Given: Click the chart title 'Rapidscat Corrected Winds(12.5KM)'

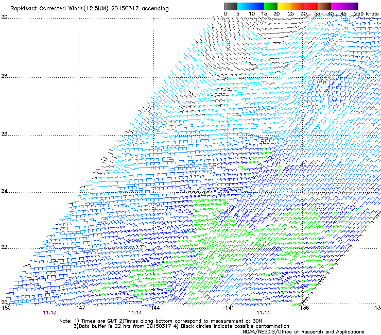Looking at the screenshot, I should (59, 9).
